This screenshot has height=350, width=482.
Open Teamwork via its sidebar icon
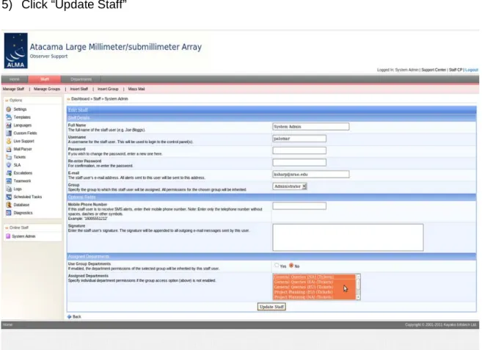click(9, 181)
